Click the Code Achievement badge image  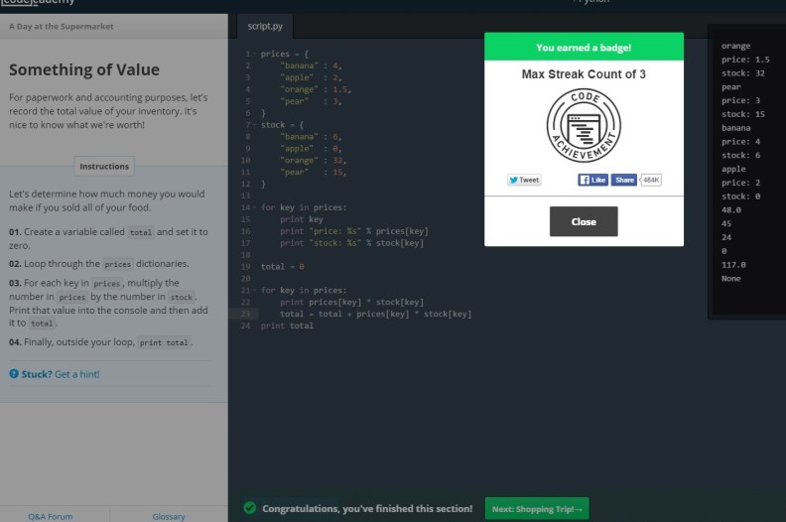584,125
